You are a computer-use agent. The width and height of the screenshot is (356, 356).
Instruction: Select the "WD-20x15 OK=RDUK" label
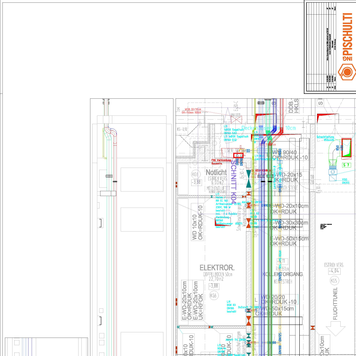click(x=288, y=177)
